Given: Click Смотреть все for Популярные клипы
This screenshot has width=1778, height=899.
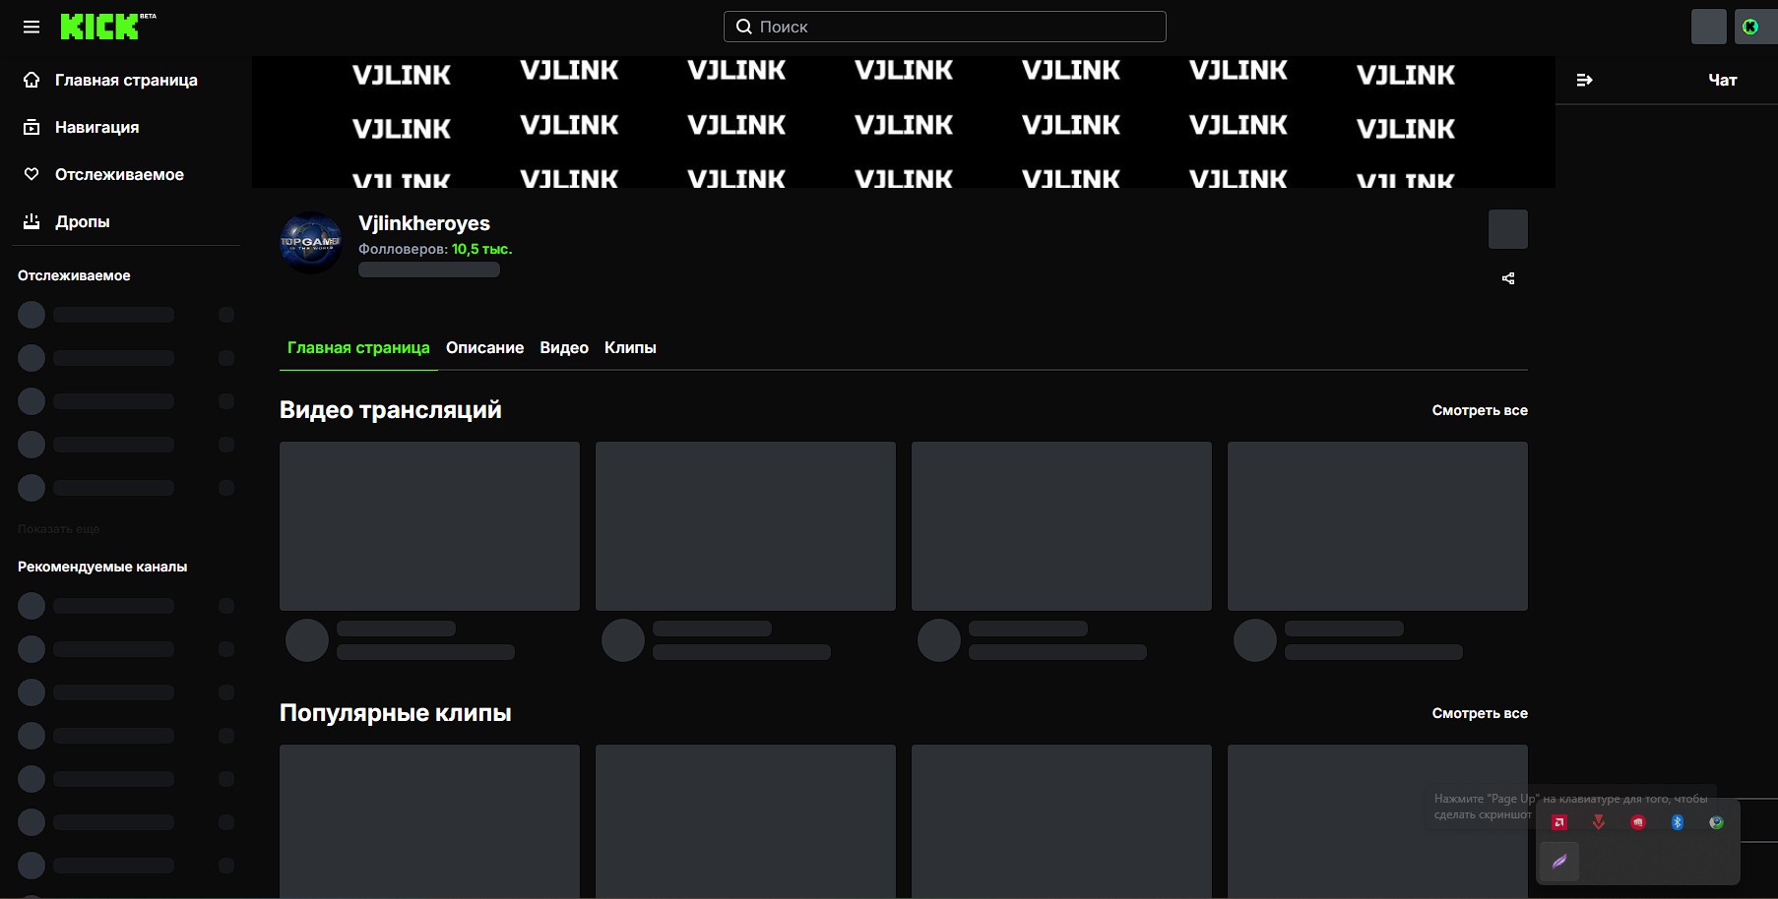Looking at the screenshot, I should click(x=1480, y=713).
